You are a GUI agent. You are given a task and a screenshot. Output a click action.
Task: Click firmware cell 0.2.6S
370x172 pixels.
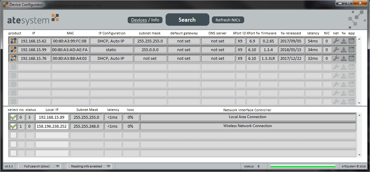click(269, 41)
